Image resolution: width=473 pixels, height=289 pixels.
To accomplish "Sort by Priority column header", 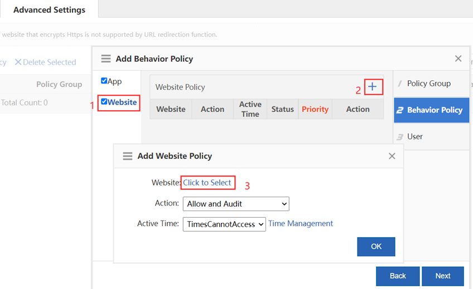I will coord(315,109).
